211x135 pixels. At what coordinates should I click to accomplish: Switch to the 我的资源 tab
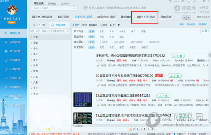click(x=166, y=17)
